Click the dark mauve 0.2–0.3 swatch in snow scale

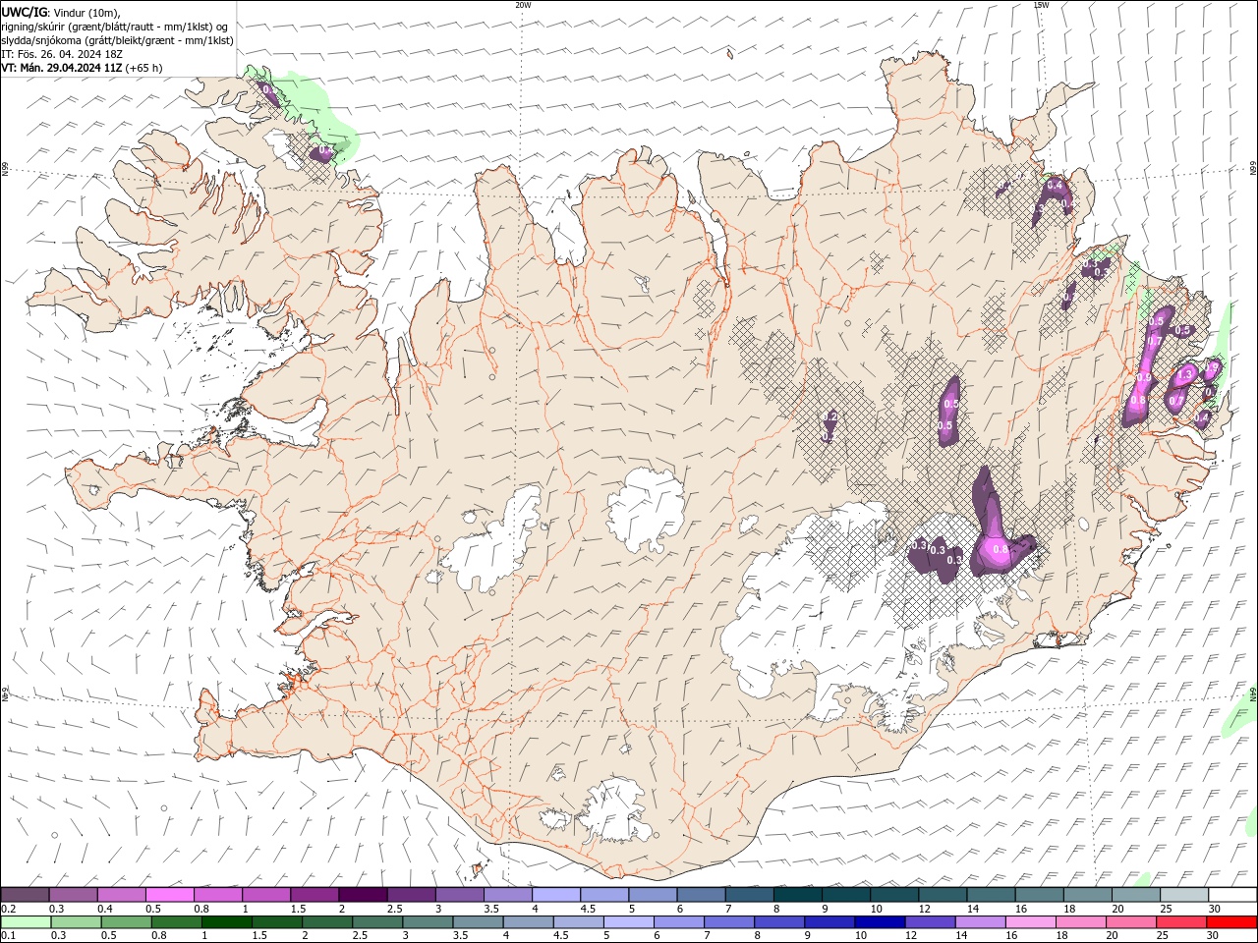(25, 895)
